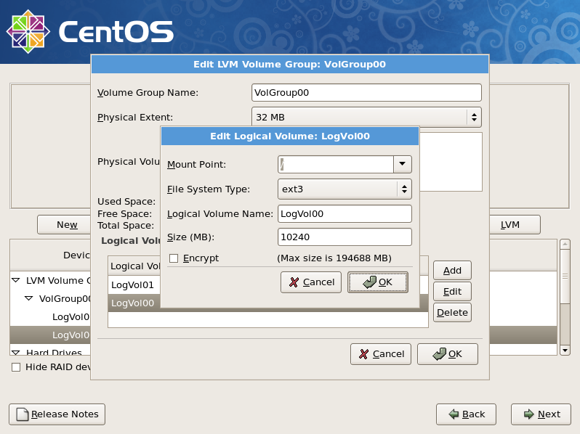
Task: Click the Physical Volumes list box
Action: click(451, 162)
